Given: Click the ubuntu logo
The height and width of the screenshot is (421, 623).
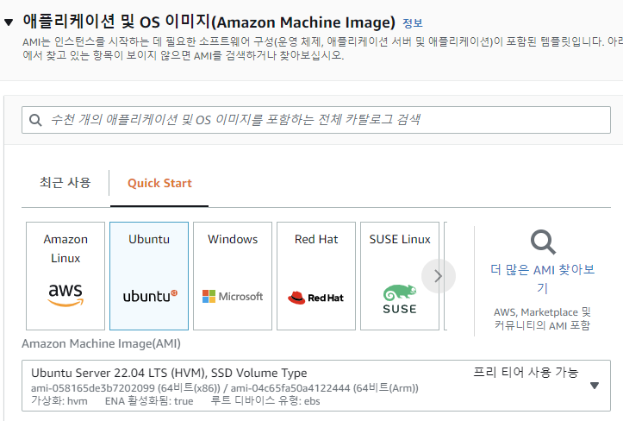Looking at the screenshot, I should [150, 296].
